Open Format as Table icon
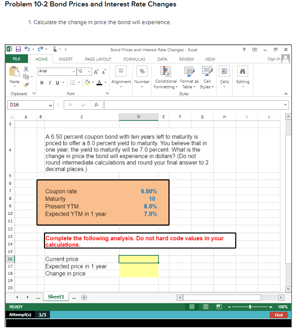Screen dimensions: 305x332 coord(189,71)
